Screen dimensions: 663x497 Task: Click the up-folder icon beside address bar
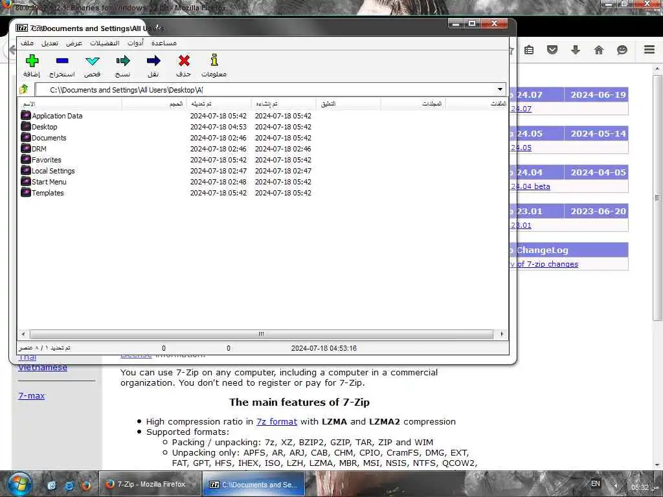coord(24,89)
